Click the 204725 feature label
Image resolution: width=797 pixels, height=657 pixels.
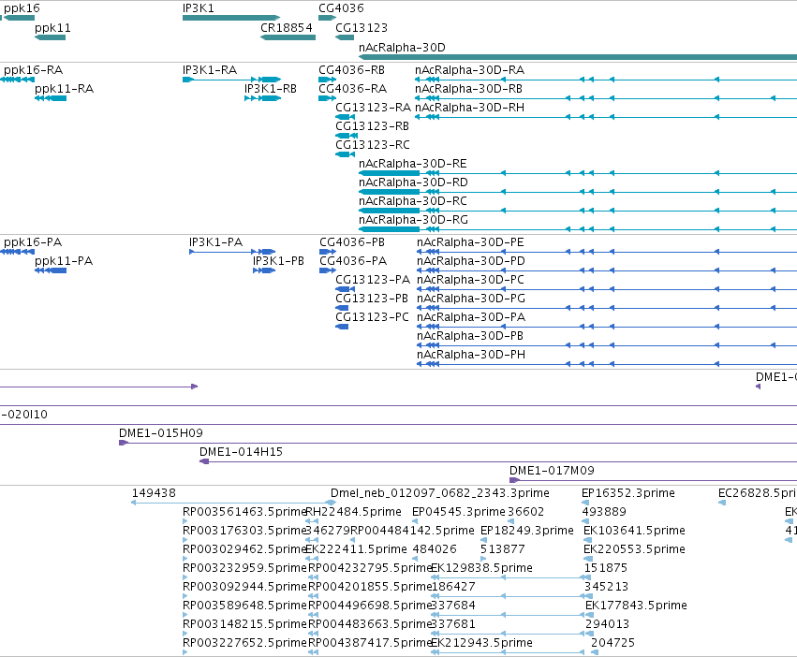pos(613,643)
